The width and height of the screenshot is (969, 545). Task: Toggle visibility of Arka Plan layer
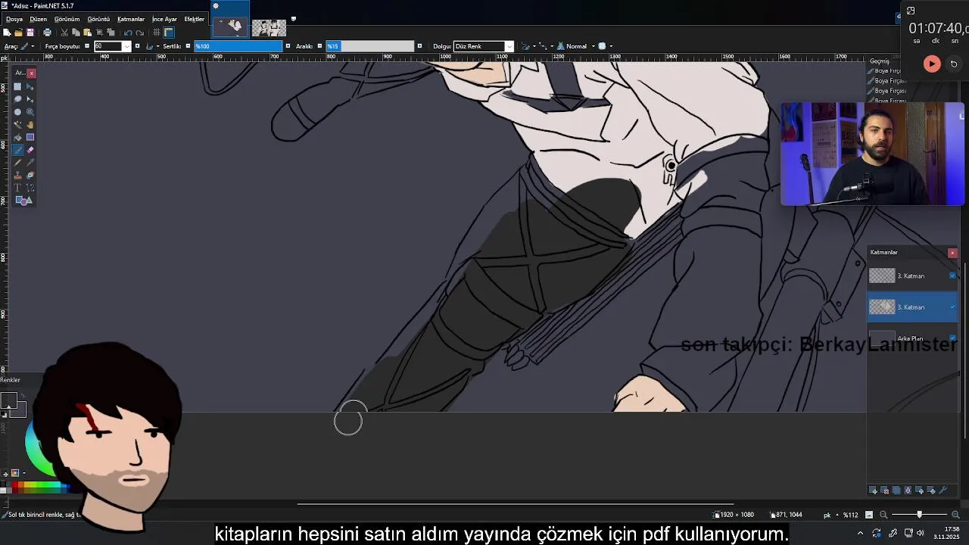click(952, 338)
